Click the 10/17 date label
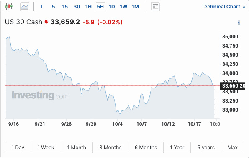This screenshot has height=158, width=249. tap(194, 124)
